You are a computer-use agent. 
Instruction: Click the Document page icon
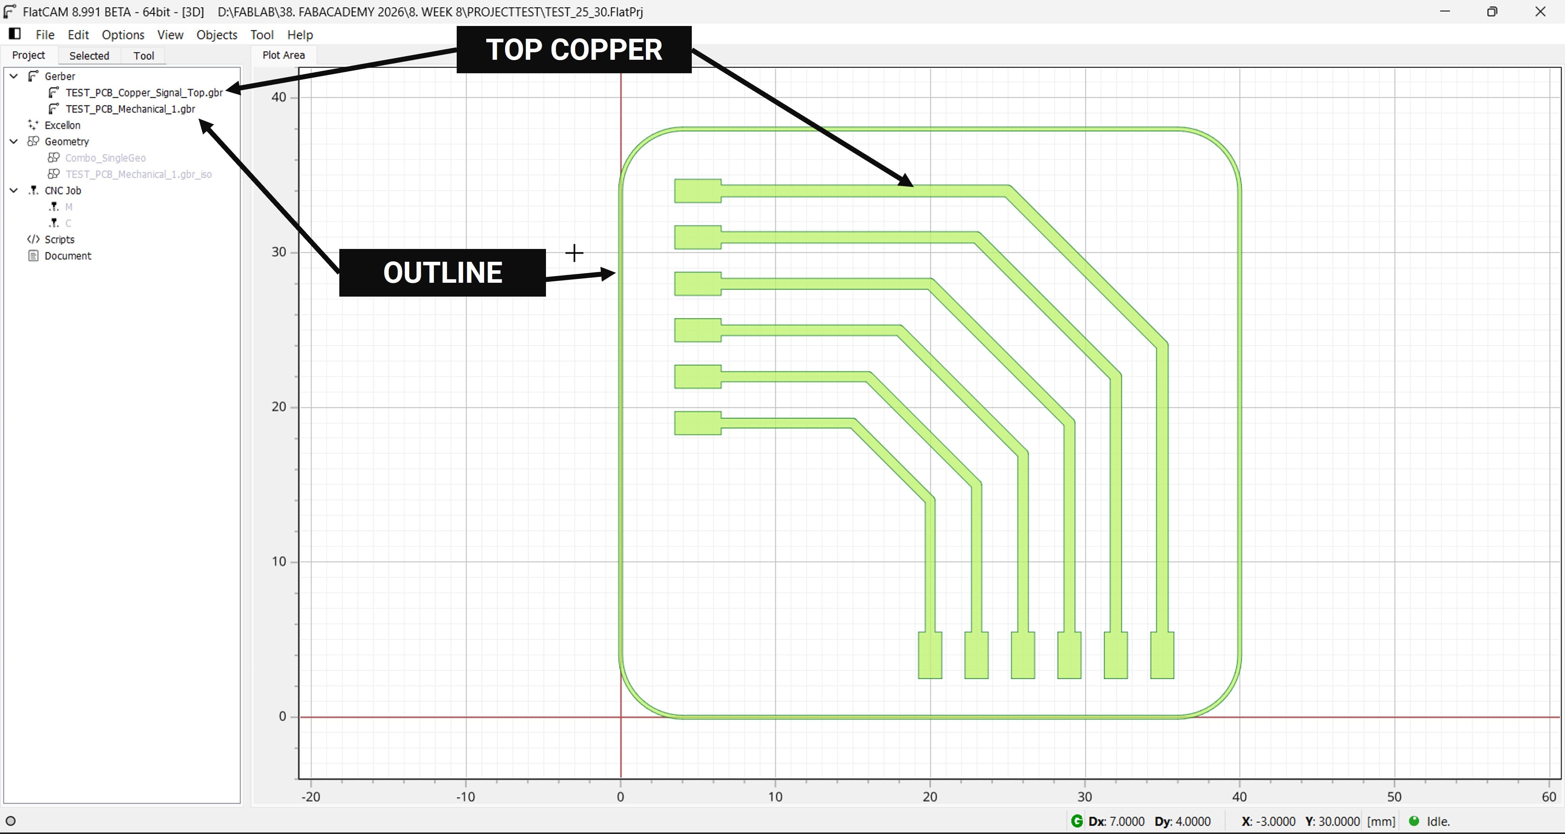pyautogui.click(x=33, y=256)
